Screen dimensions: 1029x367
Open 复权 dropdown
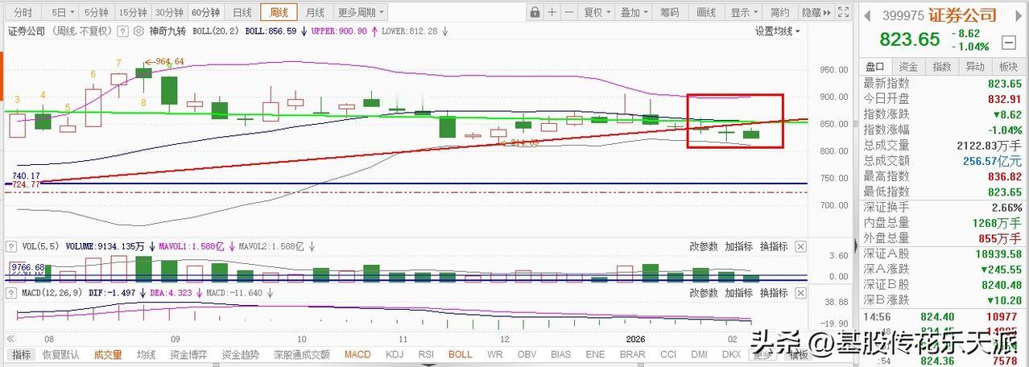coord(597,12)
